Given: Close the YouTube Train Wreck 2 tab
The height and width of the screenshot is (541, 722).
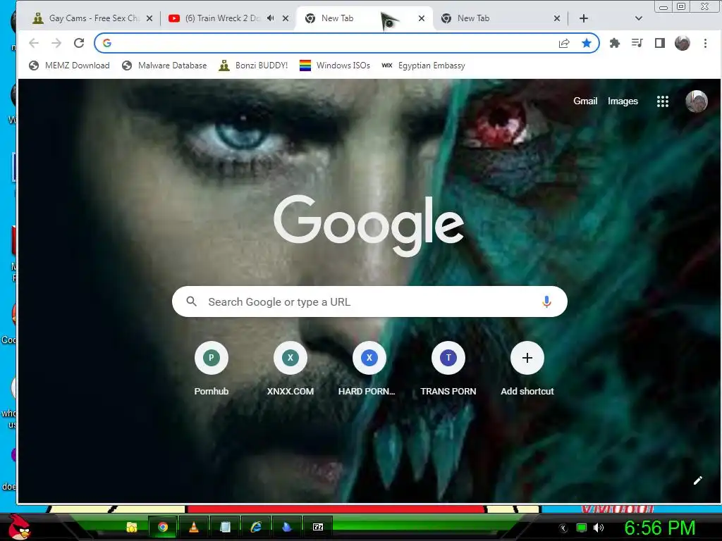Looking at the screenshot, I should pyautogui.click(x=286, y=18).
